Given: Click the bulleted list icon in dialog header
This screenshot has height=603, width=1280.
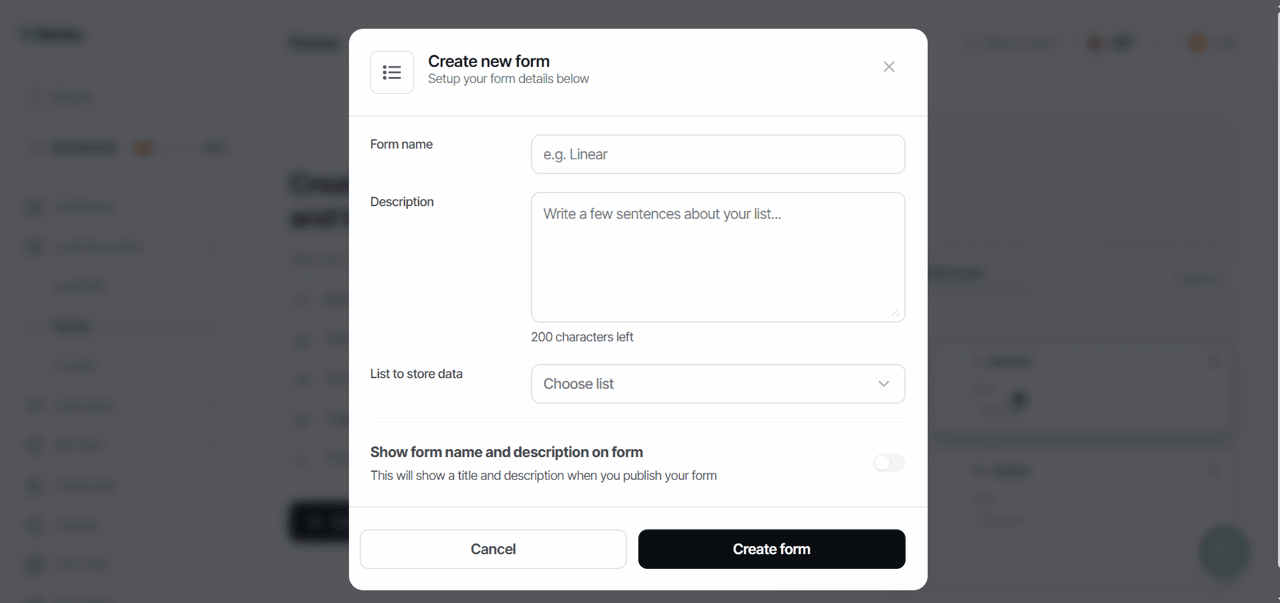Looking at the screenshot, I should pyautogui.click(x=392, y=72).
